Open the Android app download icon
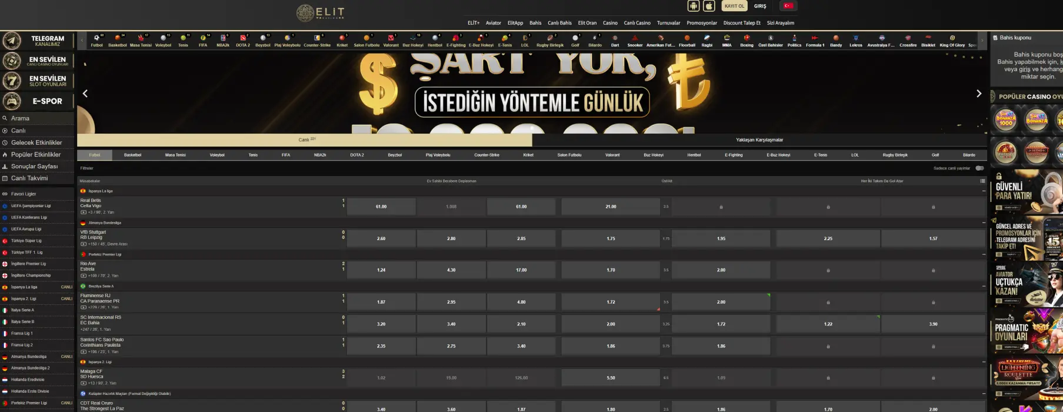This screenshot has height=412, width=1063. click(x=694, y=6)
